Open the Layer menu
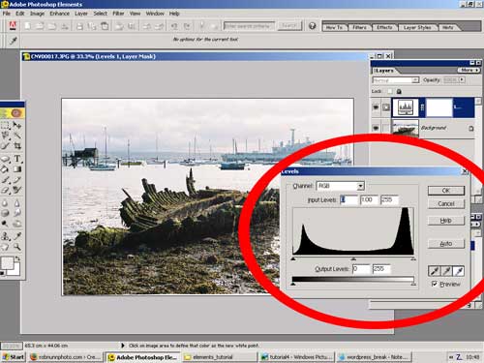Image resolution: width=484 pixels, height=363 pixels. pyautogui.click(x=81, y=14)
